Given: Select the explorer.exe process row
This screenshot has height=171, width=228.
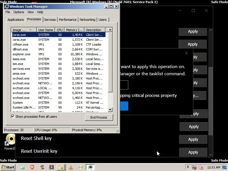Looking at the screenshot, I should coord(59,54).
